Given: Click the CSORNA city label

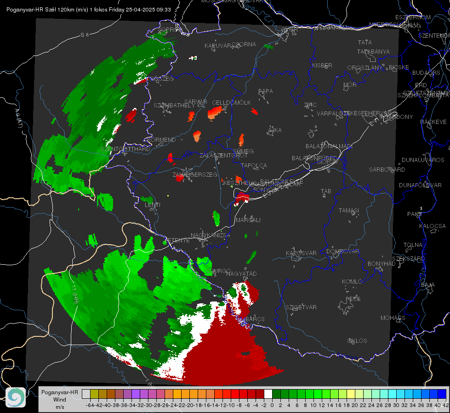Looking at the screenshot, I should click(244, 45).
